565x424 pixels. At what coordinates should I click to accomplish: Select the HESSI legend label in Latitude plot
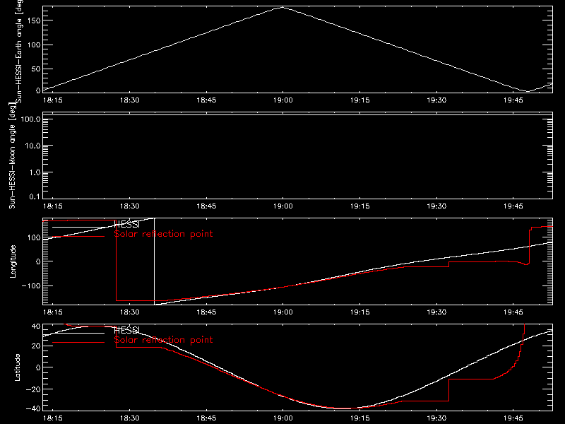126,330
